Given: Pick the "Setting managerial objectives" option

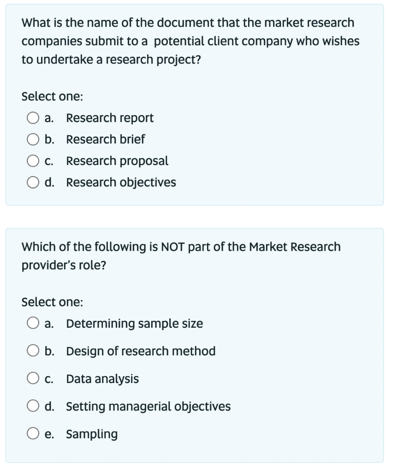Looking at the screenshot, I should [x=33, y=406].
